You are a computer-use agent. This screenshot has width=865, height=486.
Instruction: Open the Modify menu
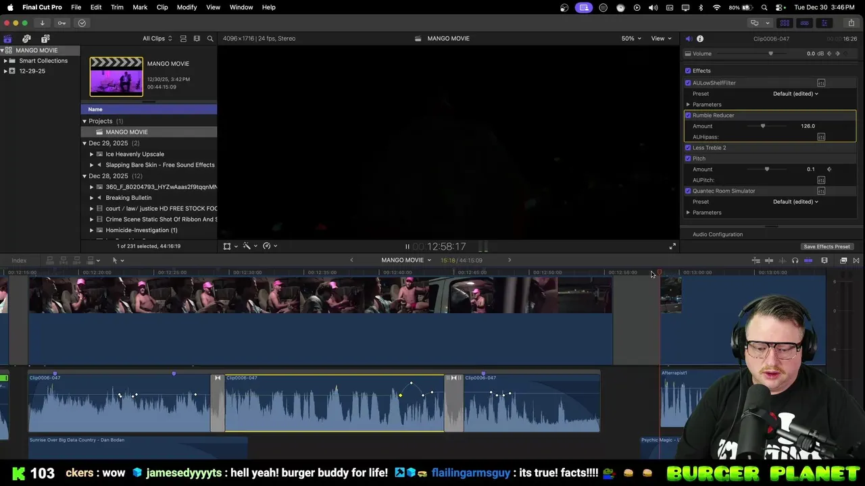[187, 7]
